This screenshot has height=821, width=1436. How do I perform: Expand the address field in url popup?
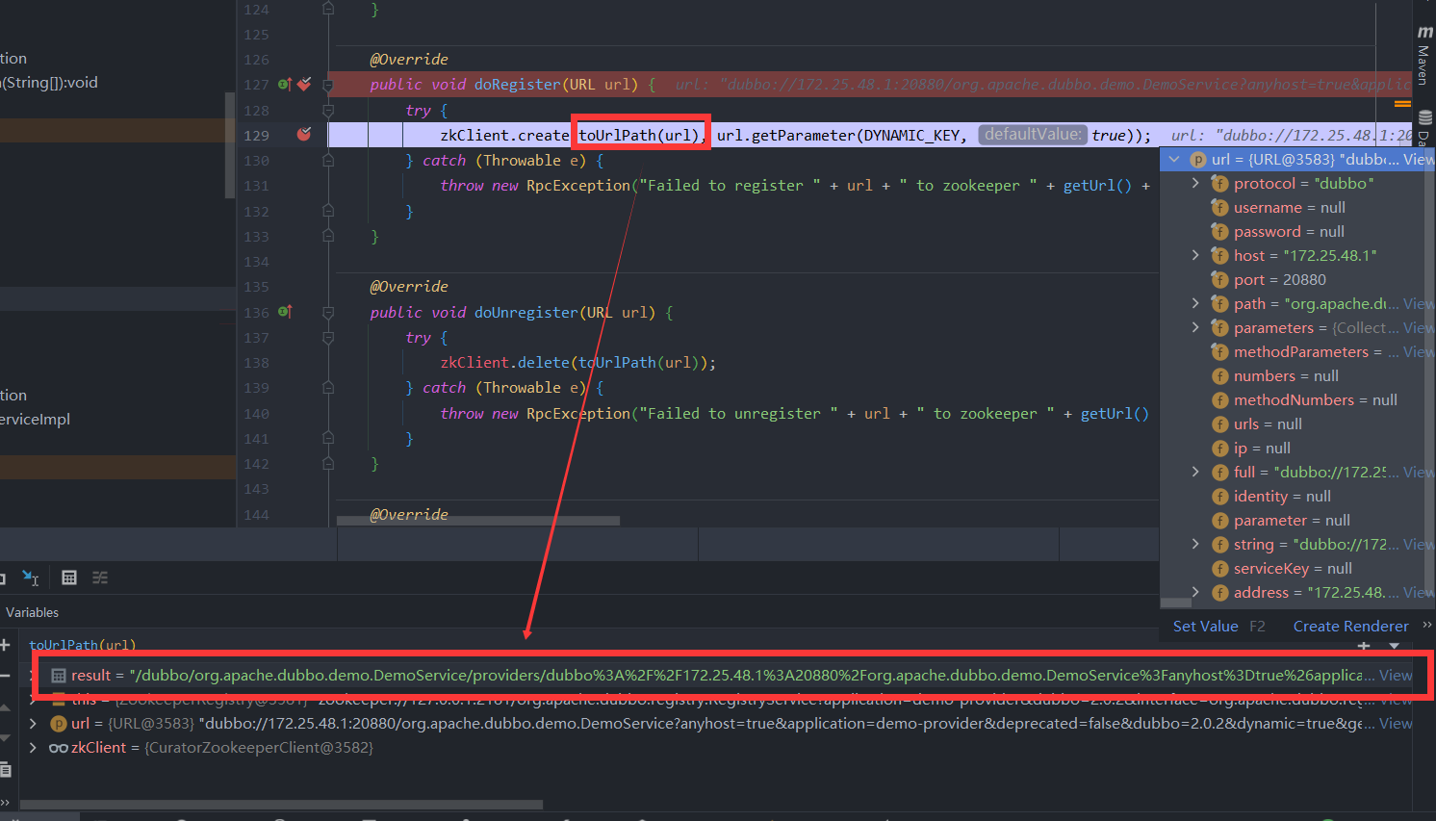pyautogui.click(x=1195, y=592)
